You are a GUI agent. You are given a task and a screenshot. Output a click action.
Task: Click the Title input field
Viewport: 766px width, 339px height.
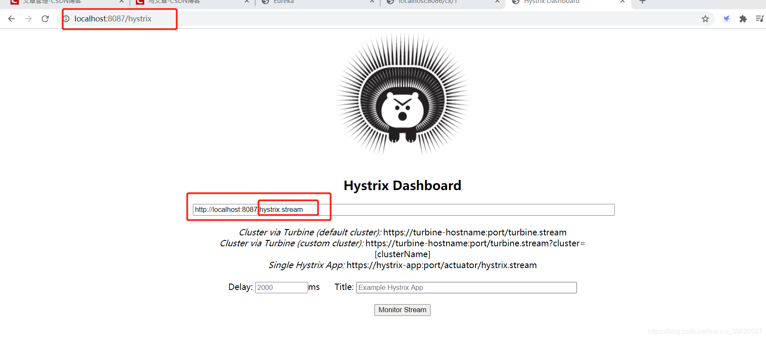pos(466,287)
